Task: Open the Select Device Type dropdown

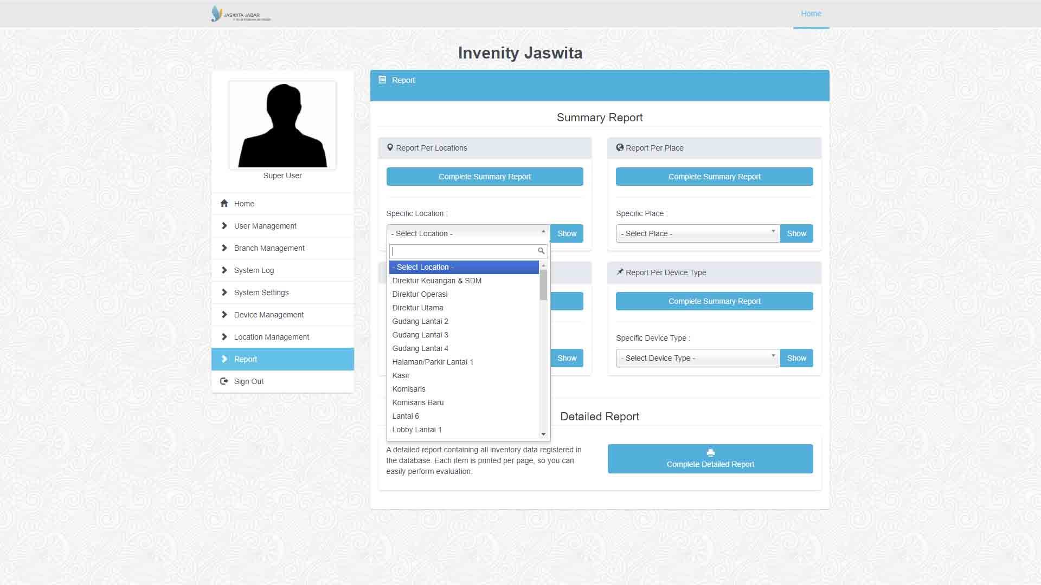Action: [x=698, y=358]
